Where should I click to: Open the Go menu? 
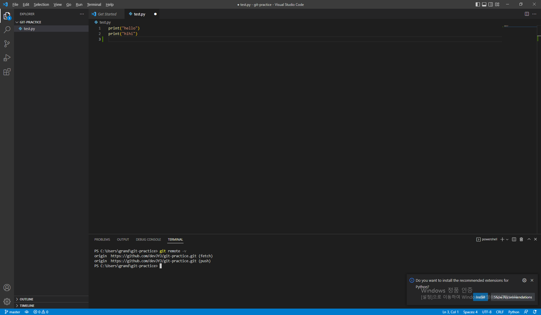[x=69, y=4]
